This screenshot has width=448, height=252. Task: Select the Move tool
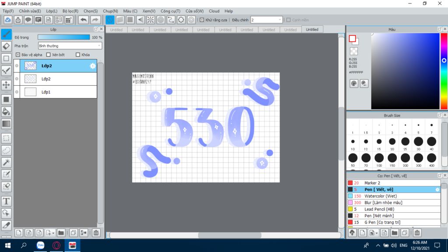click(6, 85)
